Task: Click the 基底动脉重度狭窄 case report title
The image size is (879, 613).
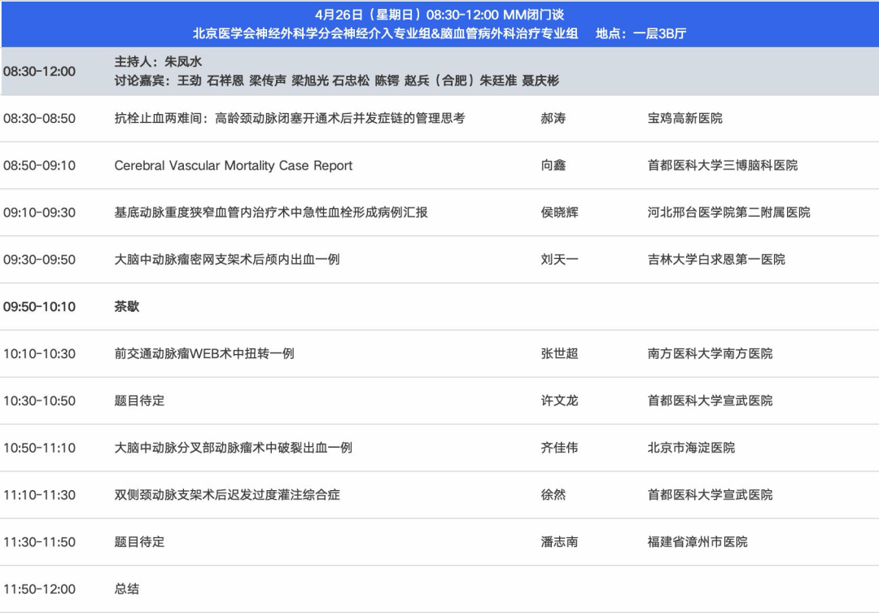Action: (x=270, y=212)
